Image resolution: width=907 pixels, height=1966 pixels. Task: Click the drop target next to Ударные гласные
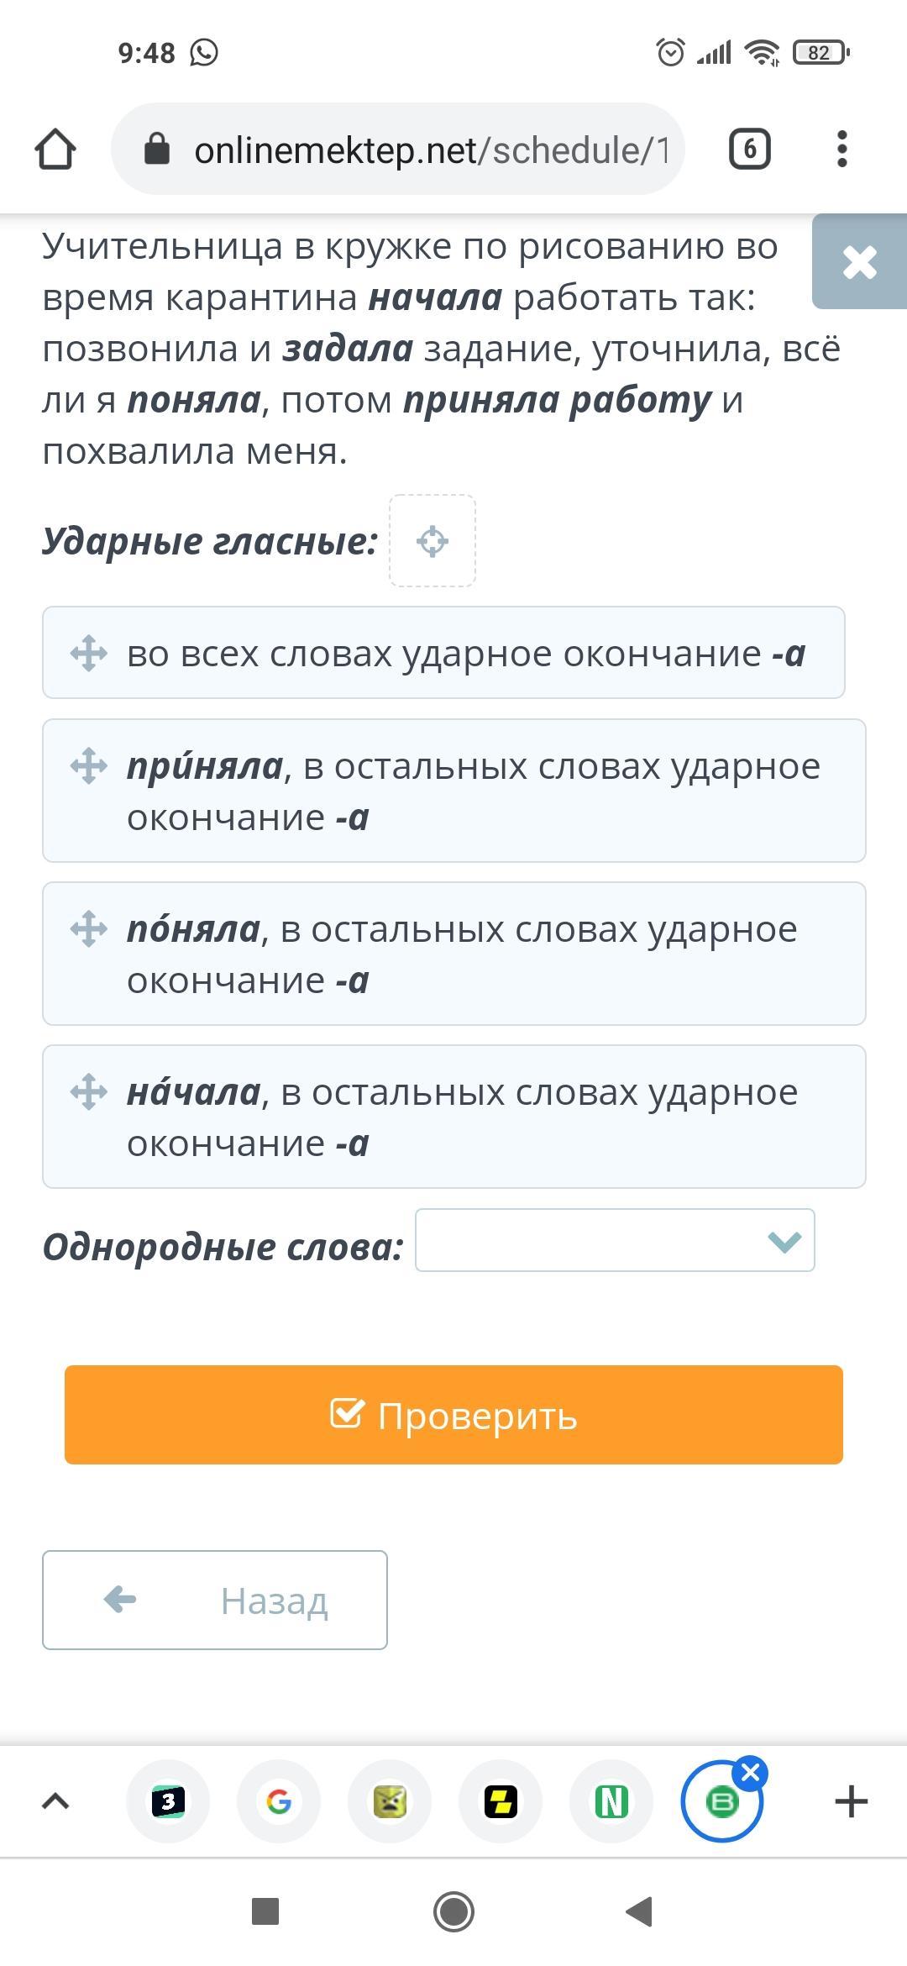[x=433, y=541]
